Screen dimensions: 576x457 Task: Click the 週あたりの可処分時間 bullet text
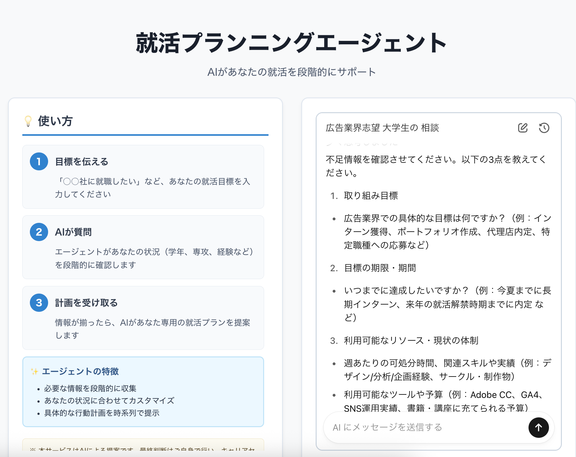(x=448, y=370)
